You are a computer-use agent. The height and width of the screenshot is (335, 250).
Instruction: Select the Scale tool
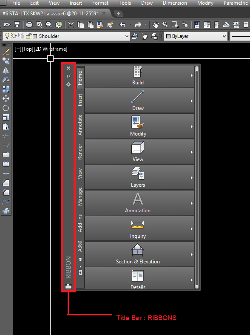[6, 117]
